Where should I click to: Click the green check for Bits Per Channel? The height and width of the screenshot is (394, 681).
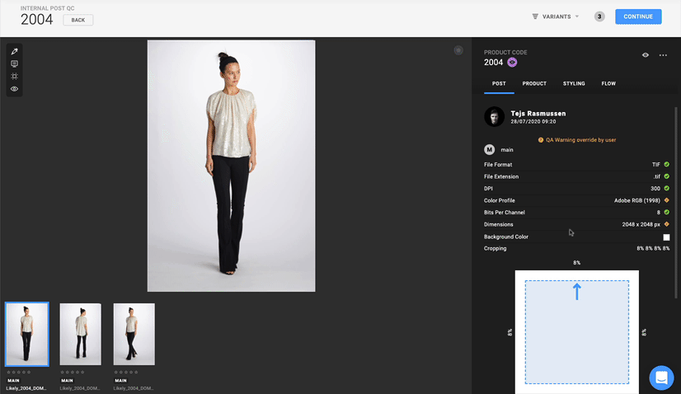(666, 213)
